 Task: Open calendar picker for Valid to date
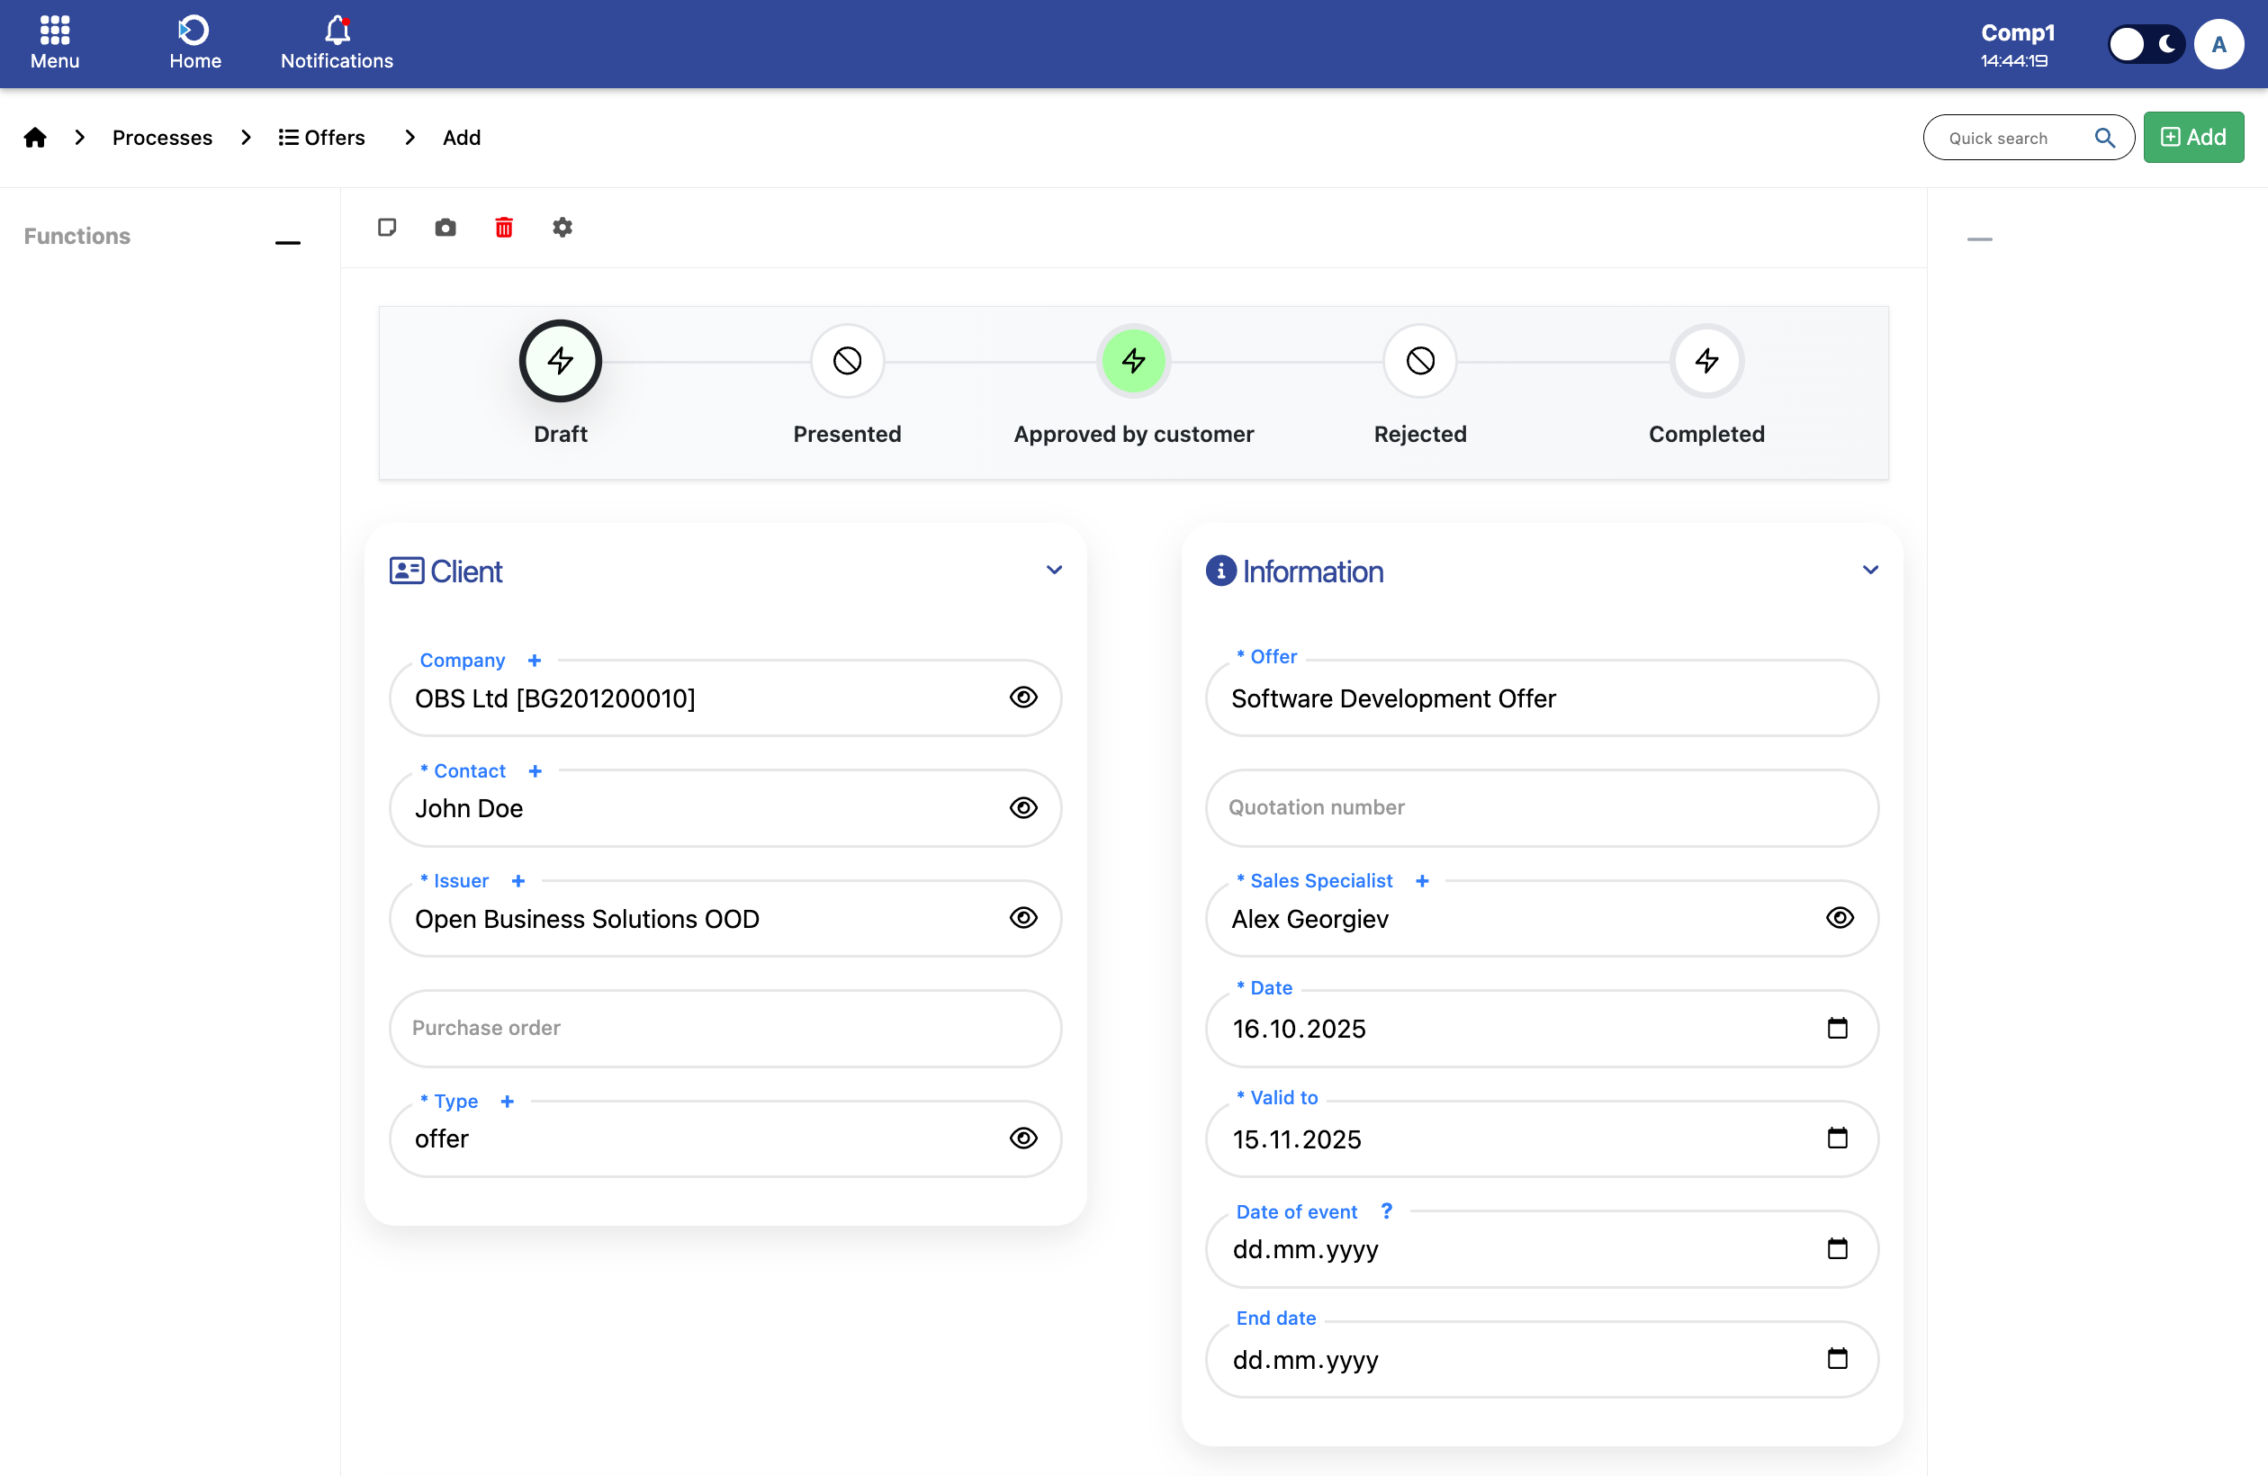(1837, 1138)
